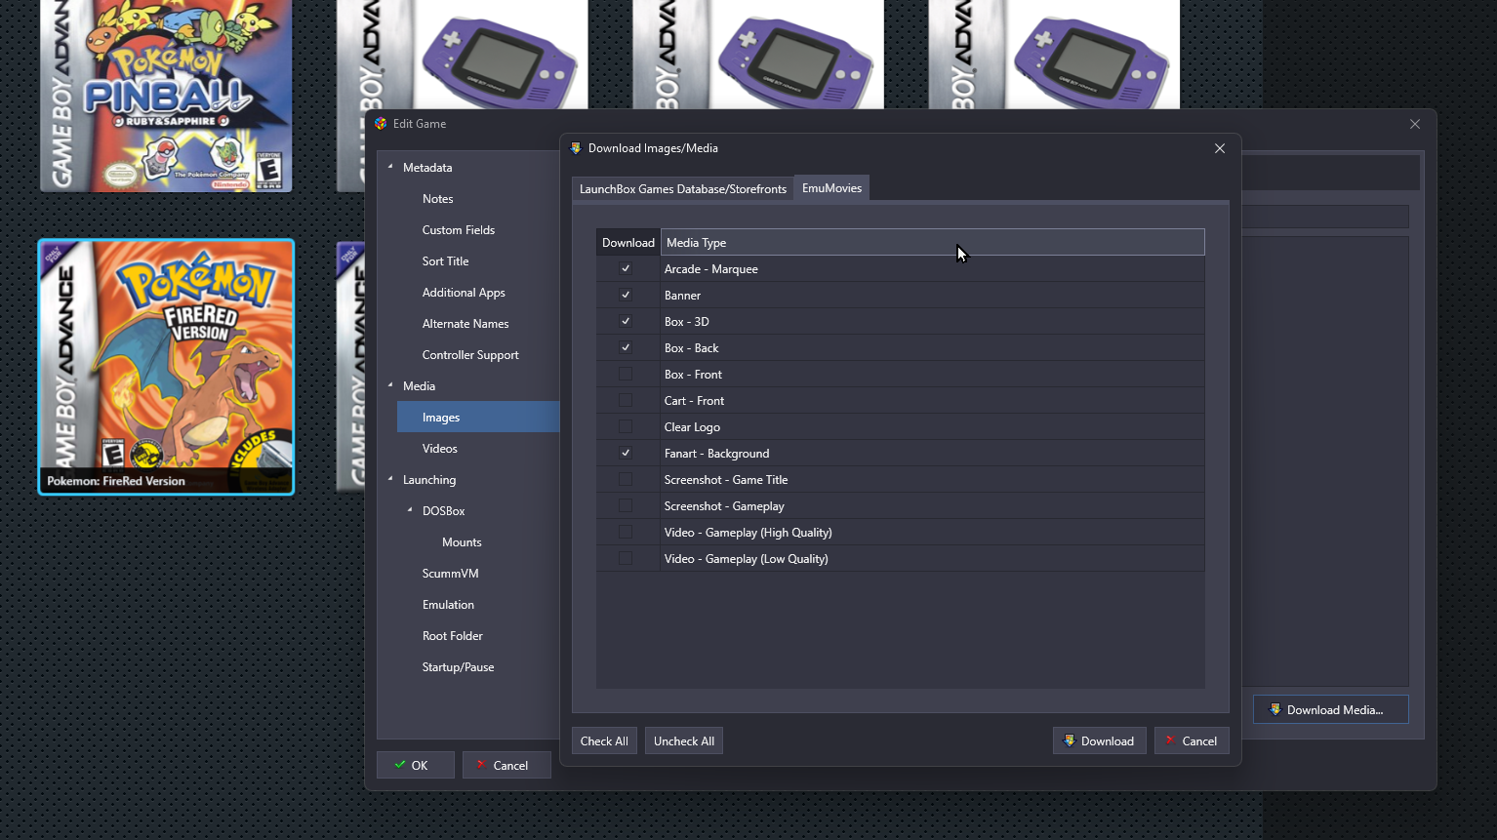
Task: Enable Video - Gameplay (Low Quality) checkbox
Action: (x=626, y=558)
